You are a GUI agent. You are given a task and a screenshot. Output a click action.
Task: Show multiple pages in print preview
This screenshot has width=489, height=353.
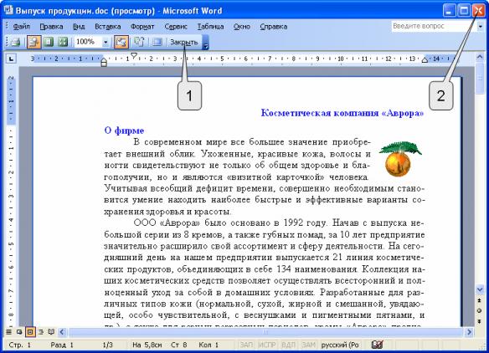point(63,42)
